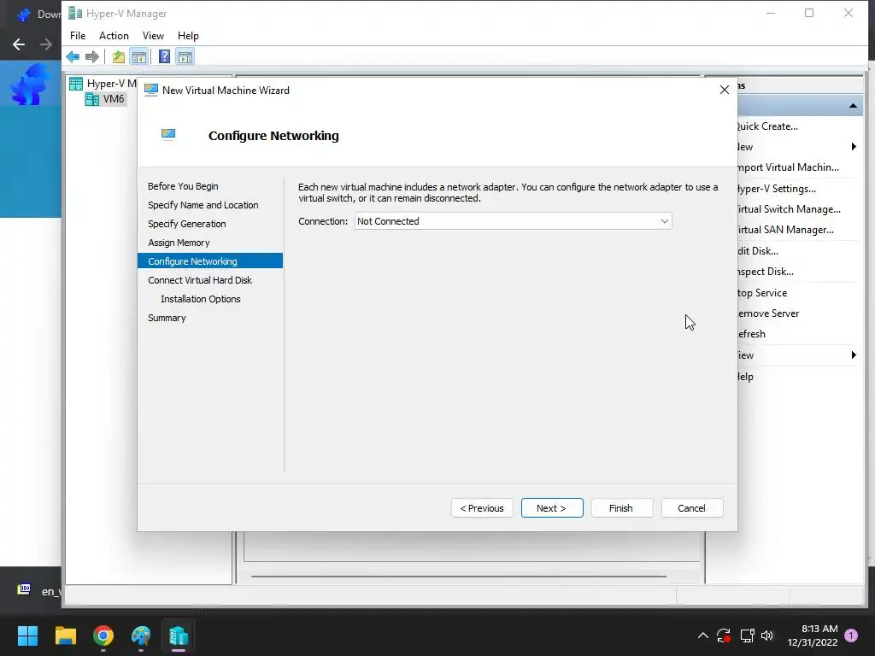The image size is (875, 656).
Task: Expand the New submenu arrow in Actions
Action: pos(854,147)
